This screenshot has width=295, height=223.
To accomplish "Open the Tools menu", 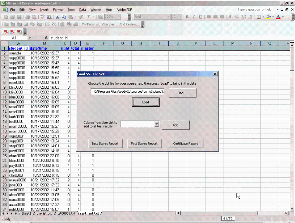I will [x=71, y=10].
